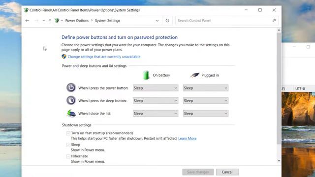Open close the lid Plugged in dropdown

click(206, 114)
